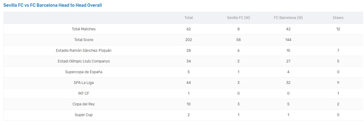
Task: Click Barcelona's total score of 144
Action: (288, 40)
